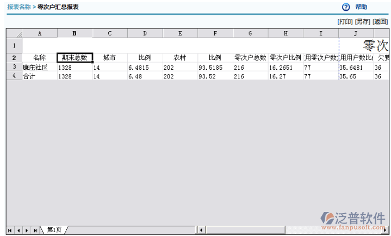Screen dimensions: 391x236
Task: Click the horizontal scrollbar right arrow
Action: click(x=386, y=230)
